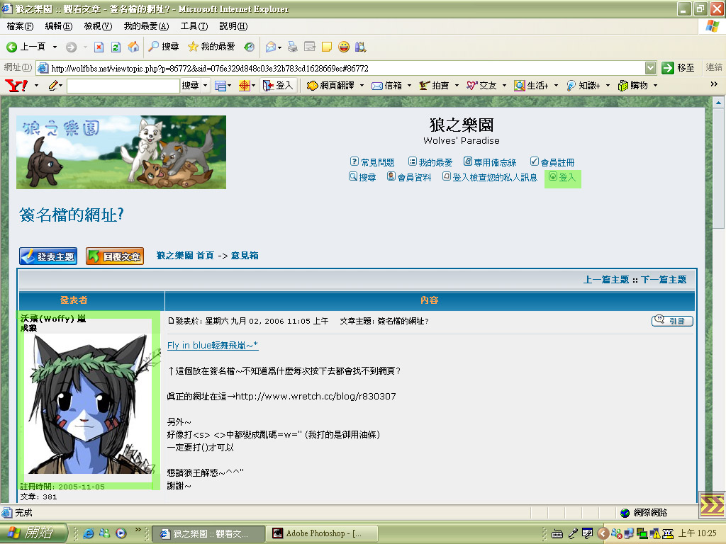This screenshot has width=726, height=544.
Task: Click the Yahoo! logo in the toolbar
Action: click(16, 86)
